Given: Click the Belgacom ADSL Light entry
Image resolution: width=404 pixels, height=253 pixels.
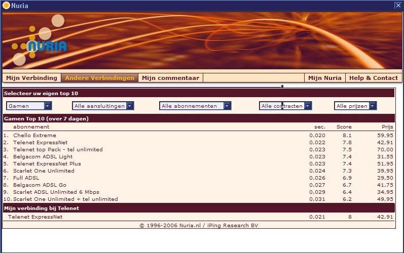Looking at the screenshot, I should click(43, 157).
